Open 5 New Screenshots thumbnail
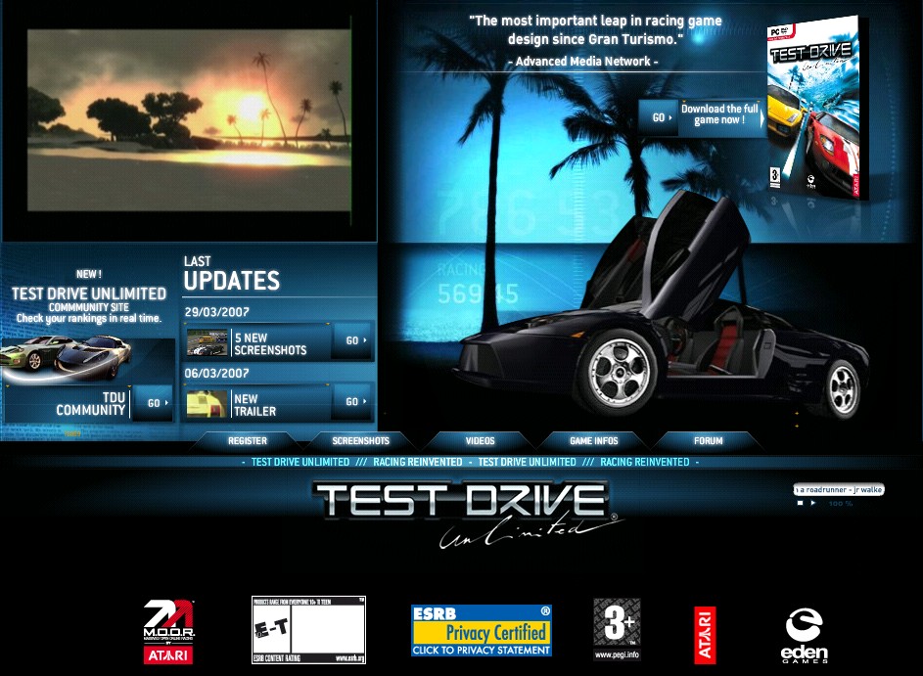Viewport: 923px width, 676px height. pyautogui.click(x=207, y=342)
